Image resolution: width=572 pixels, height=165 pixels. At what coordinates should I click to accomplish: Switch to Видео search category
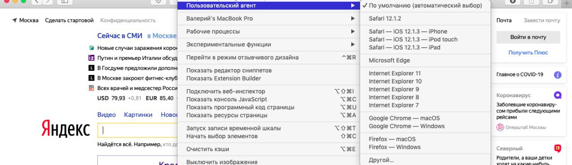(x=106, y=115)
